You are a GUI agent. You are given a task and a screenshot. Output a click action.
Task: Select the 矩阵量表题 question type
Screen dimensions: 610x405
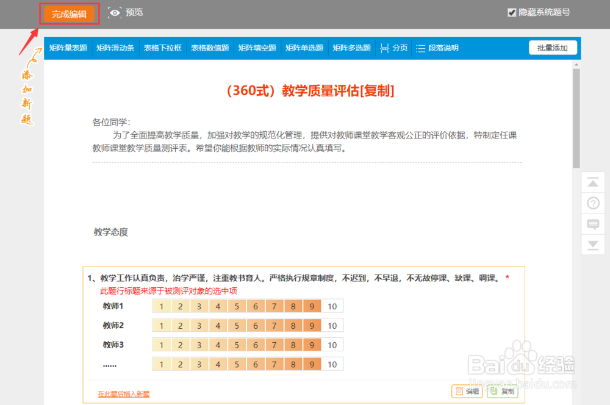coord(68,48)
